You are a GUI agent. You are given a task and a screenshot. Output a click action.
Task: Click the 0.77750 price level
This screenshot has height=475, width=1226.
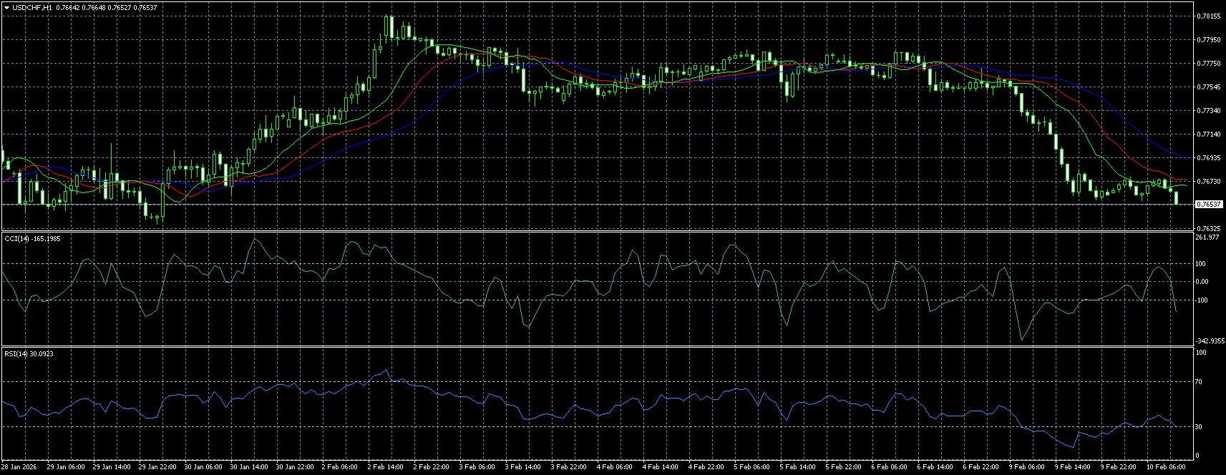(1208, 63)
